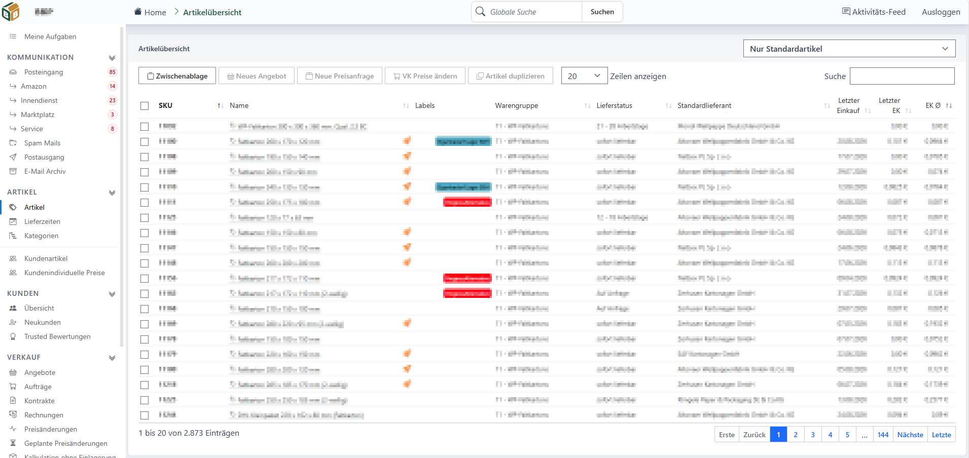Open the rows-per-page dropdown showing 20
The height and width of the screenshot is (458, 969).
pyautogui.click(x=584, y=76)
